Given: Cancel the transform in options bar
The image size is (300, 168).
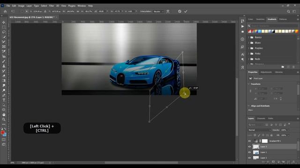Looking at the screenshot, I should point(180,11).
